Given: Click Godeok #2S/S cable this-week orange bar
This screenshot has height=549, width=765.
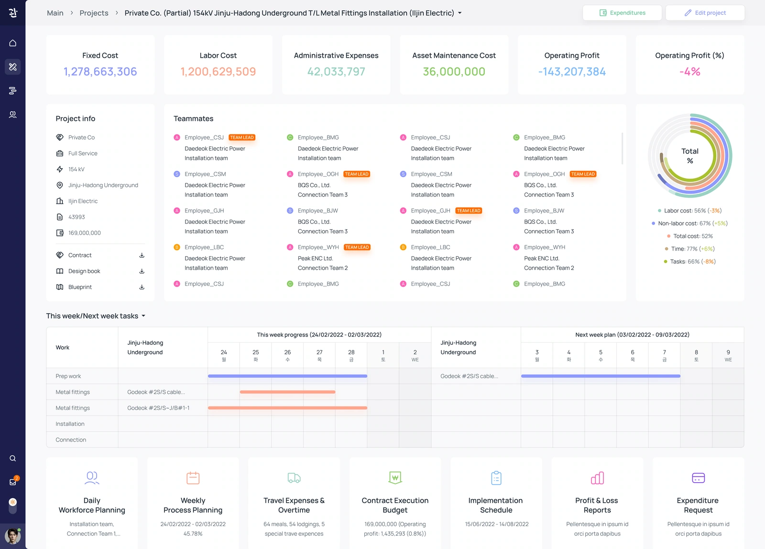Looking at the screenshot, I should 287,392.
